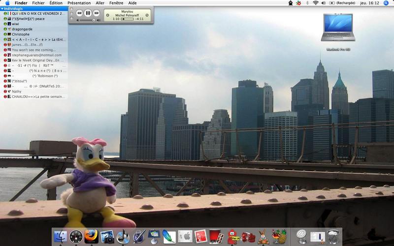Click the globe-and-pen dock icon
394x246 pixels.
pyautogui.click(x=138, y=237)
